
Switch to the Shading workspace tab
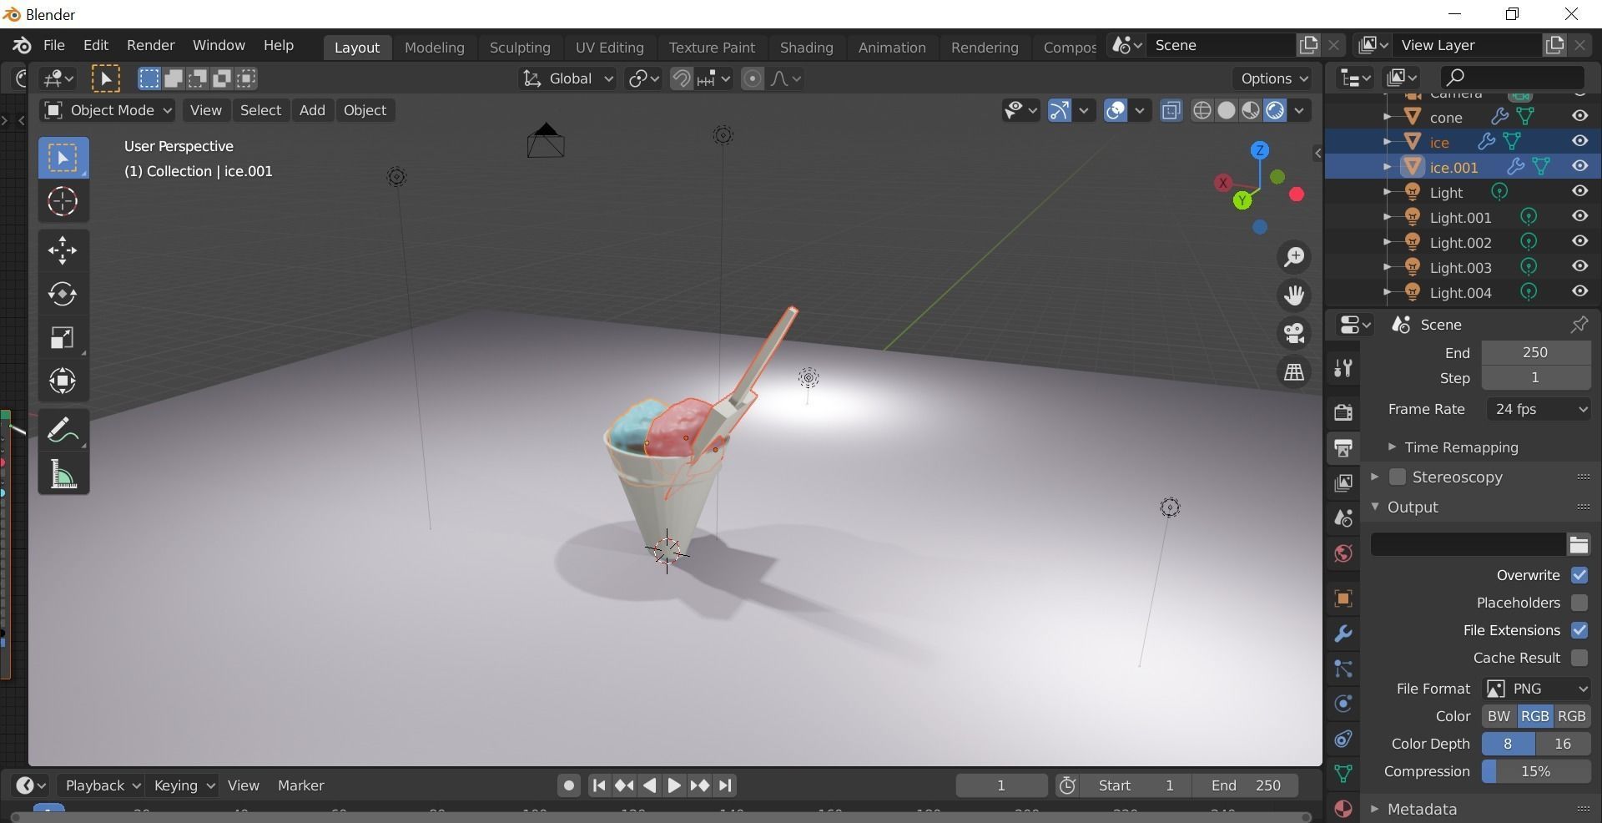[x=806, y=48]
